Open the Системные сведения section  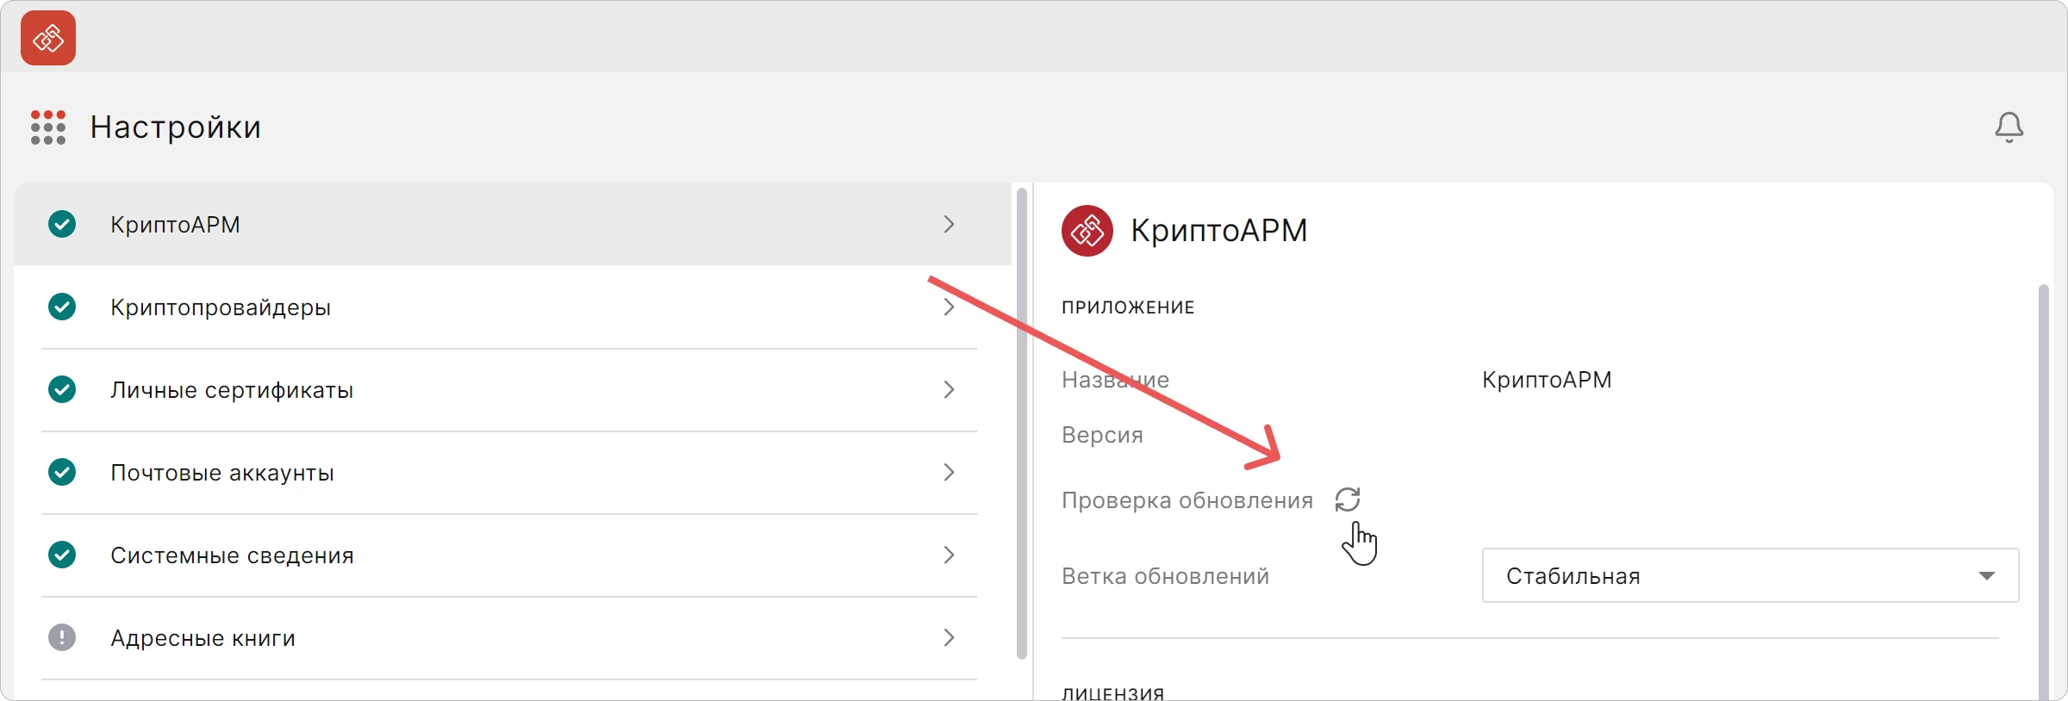pos(513,555)
